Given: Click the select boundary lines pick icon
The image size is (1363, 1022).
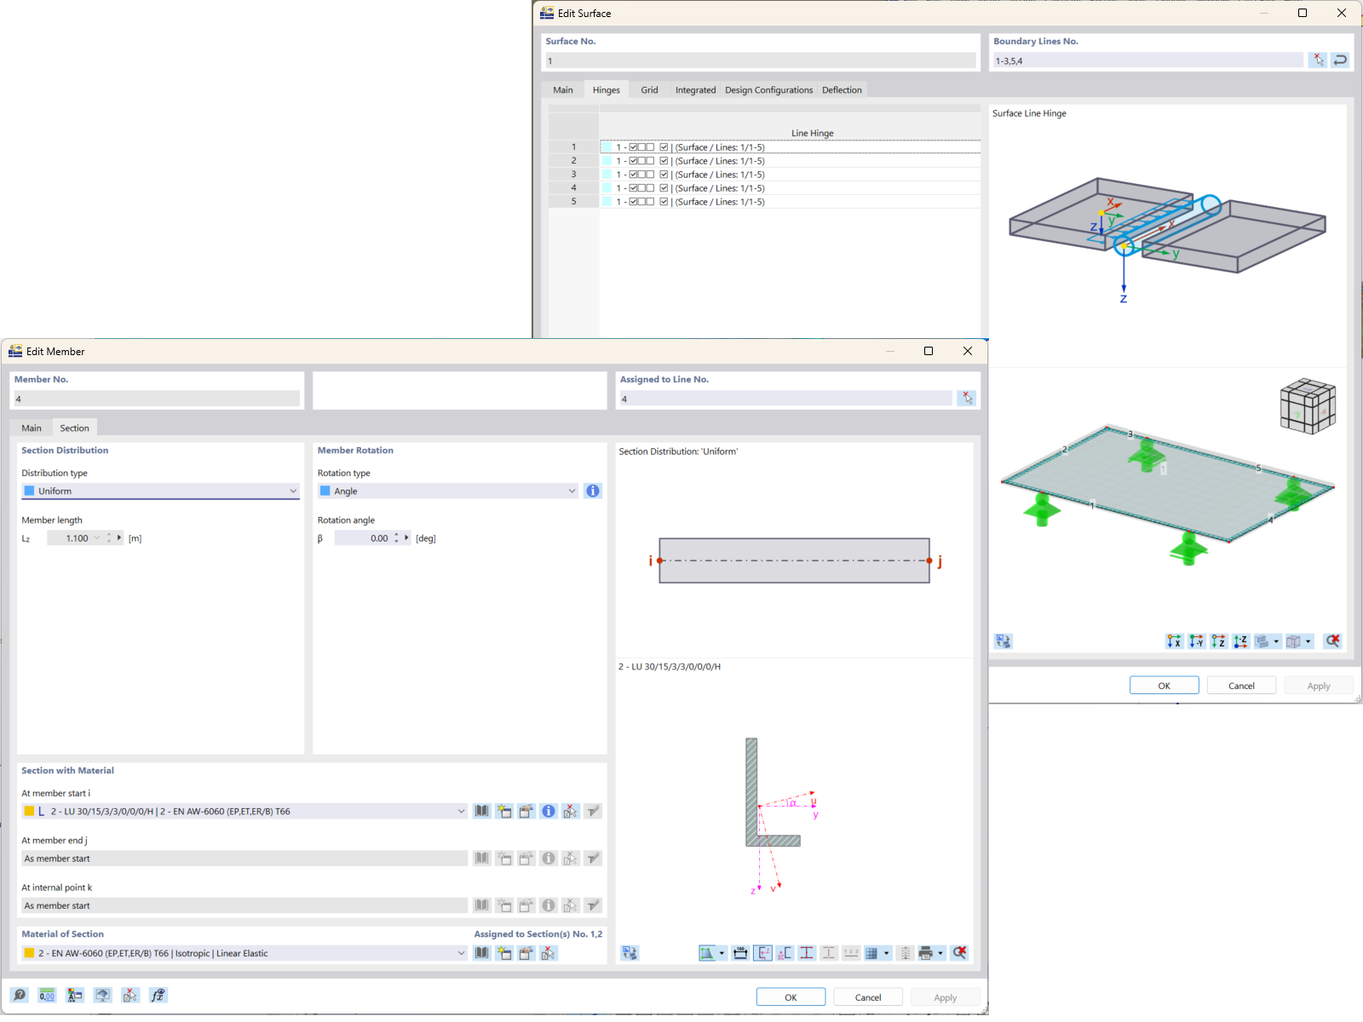Looking at the screenshot, I should click(x=1318, y=60).
